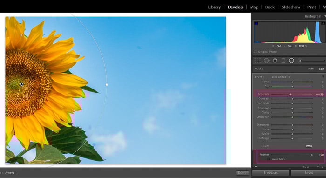Open the Color swatch picker
326x178 pixels.
click(x=308, y=146)
